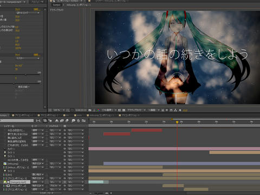Toggle preserve transparency for the bottom layer
260x195 pixels.
point(47,190)
